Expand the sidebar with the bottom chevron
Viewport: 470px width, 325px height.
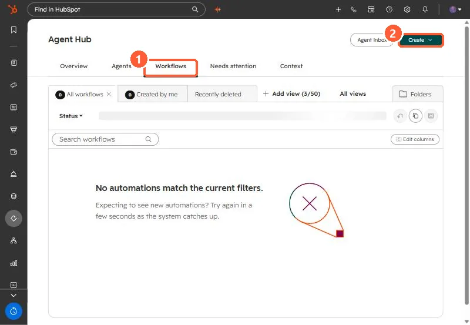[14, 295]
